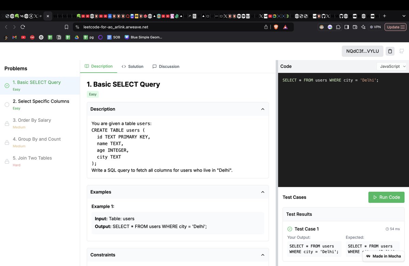This screenshot has height=266, width=409.
Task: Click the NQdC3f...VYLU wallet address button
Action: click(362, 51)
